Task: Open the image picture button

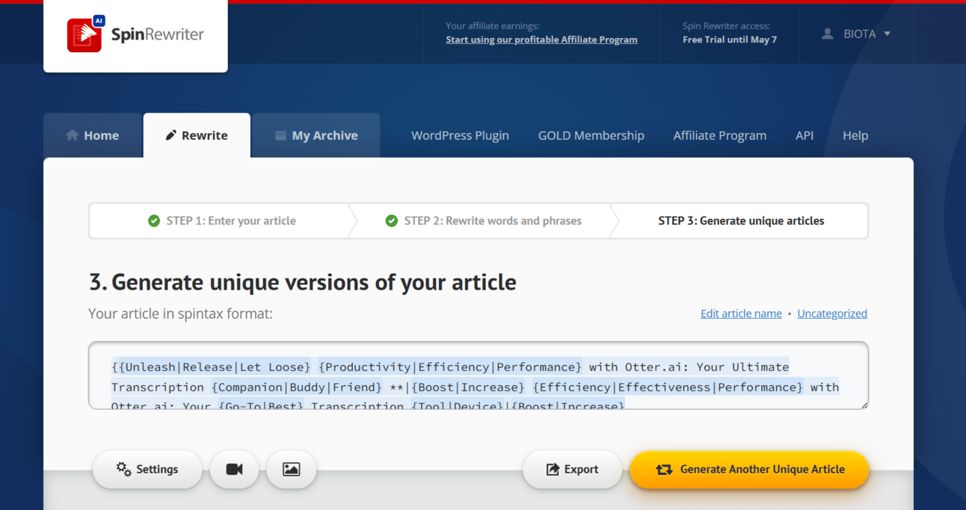Action: [292, 469]
